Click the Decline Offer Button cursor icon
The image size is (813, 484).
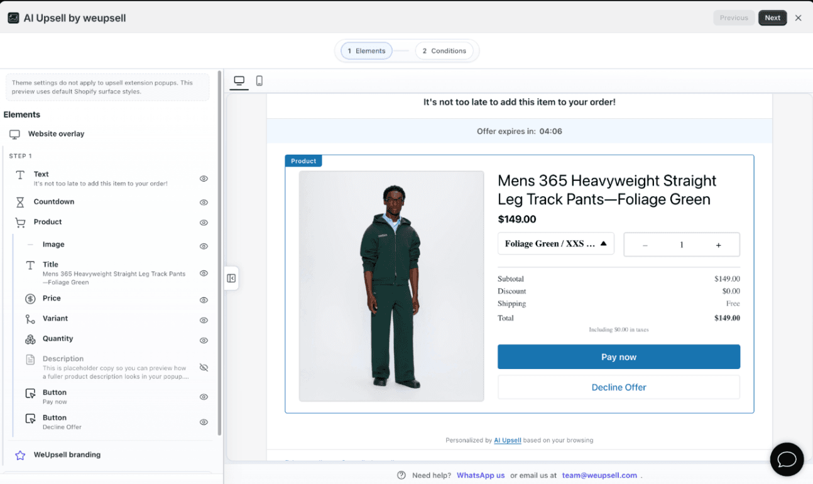pyautogui.click(x=30, y=419)
